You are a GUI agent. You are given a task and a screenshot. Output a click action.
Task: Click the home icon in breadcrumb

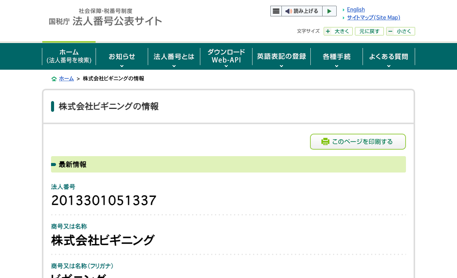pos(54,79)
